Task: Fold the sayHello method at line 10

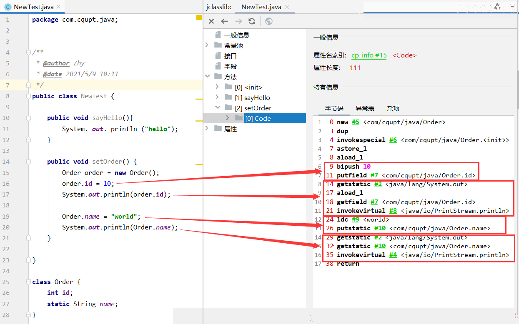Action: (x=28, y=118)
